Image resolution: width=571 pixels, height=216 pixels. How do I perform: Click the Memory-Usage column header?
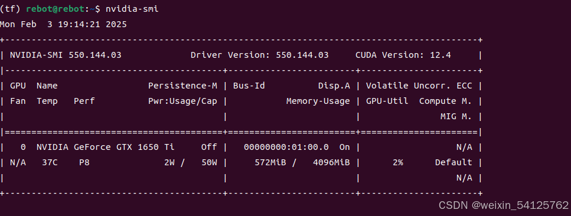[x=318, y=101]
